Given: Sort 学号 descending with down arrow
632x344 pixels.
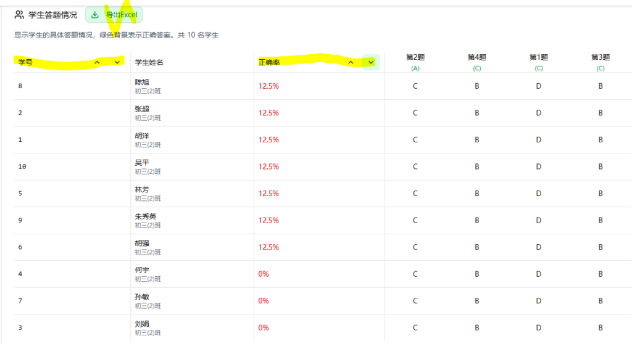Looking at the screenshot, I should (x=117, y=62).
